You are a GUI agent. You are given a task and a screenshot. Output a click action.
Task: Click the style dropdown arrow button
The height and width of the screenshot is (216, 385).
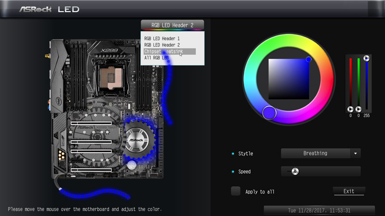pos(356,153)
